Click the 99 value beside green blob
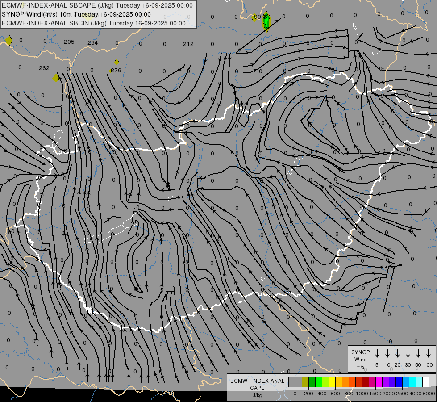437x402 pixels. [x=258, y=17]
